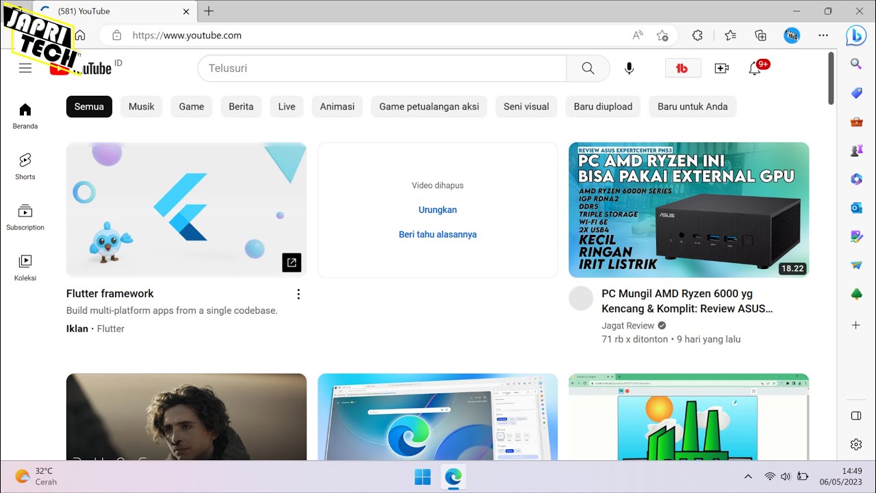Screen dimensions: 876x493
Task: Select the Musik filter chip
Action: (142, 107)
